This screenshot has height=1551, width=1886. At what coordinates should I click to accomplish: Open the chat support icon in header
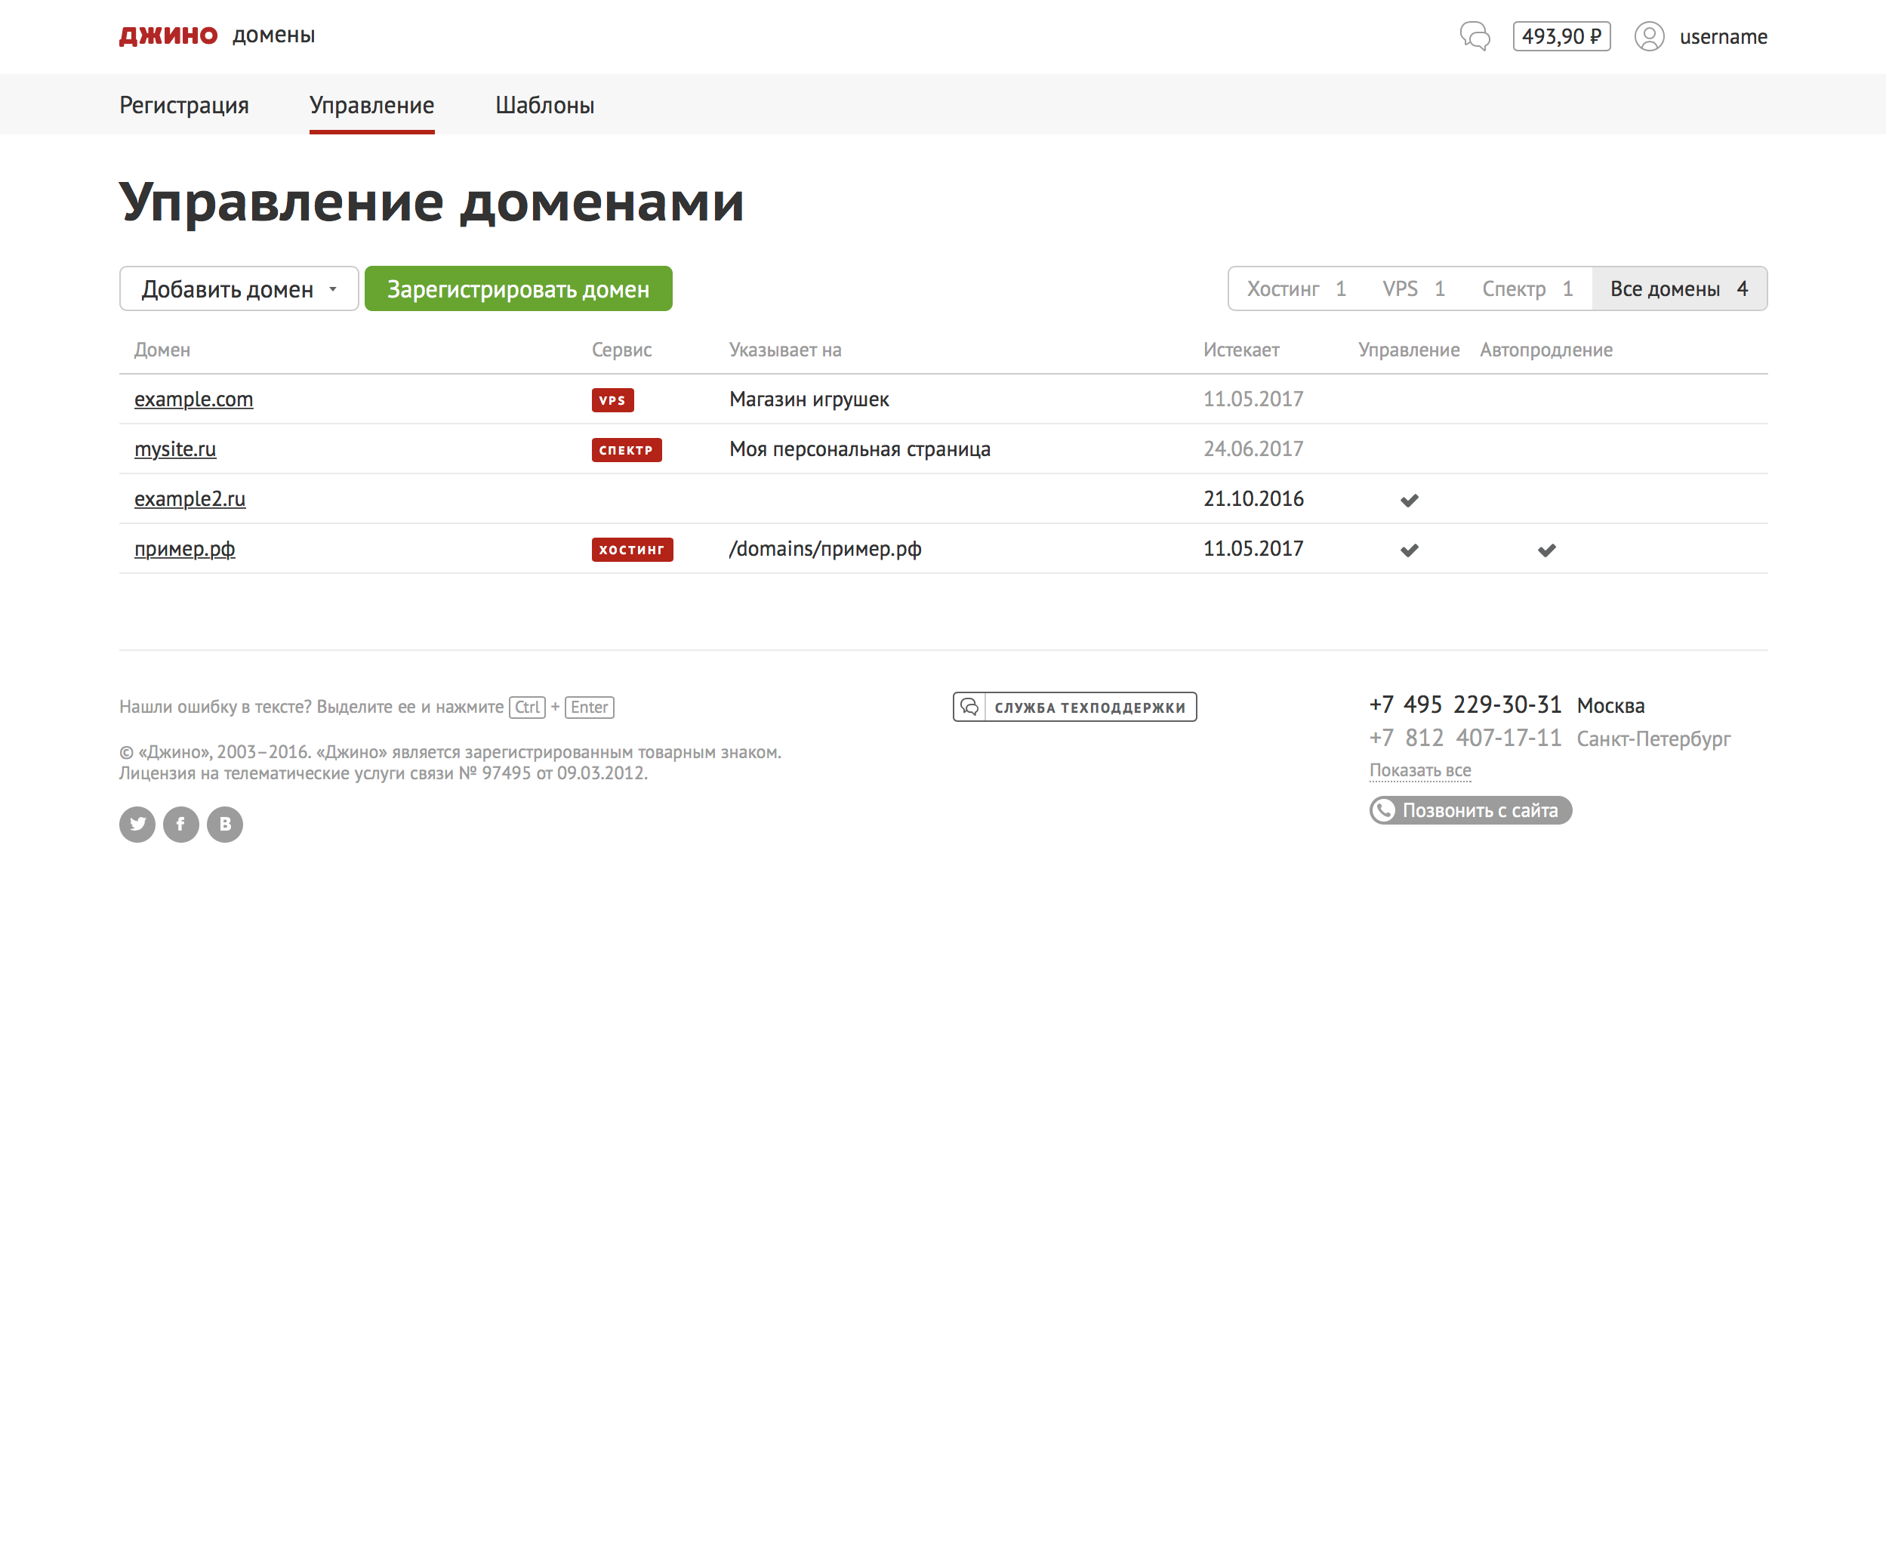pyautogui.click(x=1475, y=37)
